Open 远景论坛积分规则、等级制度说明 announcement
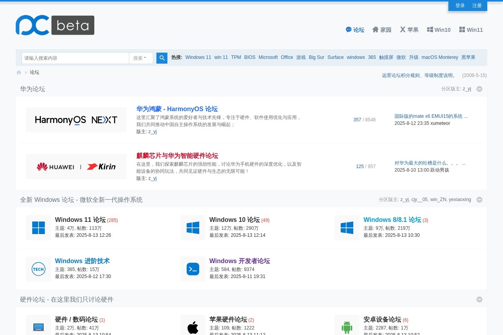Screen dimensions: 503x335 419,75
